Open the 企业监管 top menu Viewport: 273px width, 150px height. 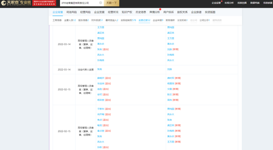tap(216, 3)
